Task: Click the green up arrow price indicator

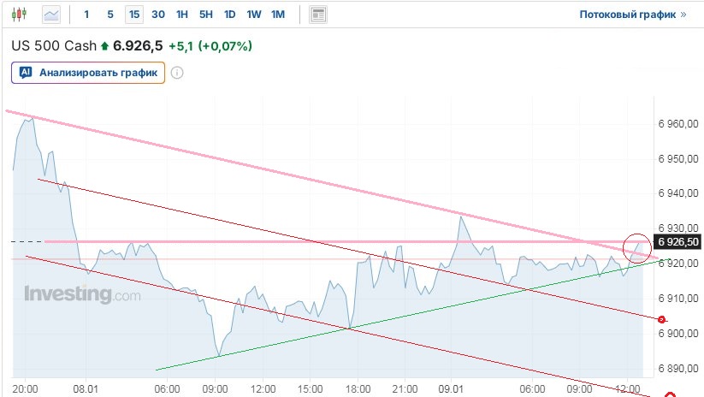Action: pyautogui.click(x=105, y=45)
